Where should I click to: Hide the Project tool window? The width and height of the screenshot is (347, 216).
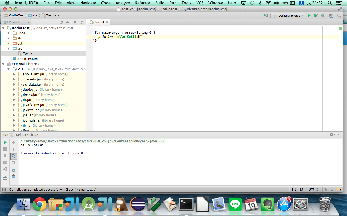click(x=83, y=22)
